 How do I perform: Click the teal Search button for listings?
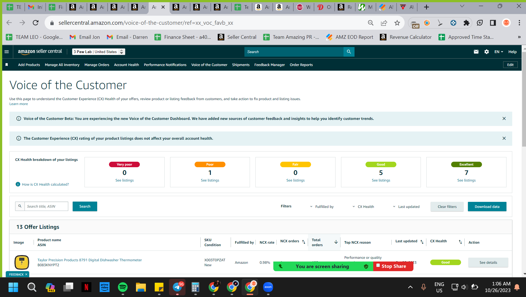pos(85,206)
